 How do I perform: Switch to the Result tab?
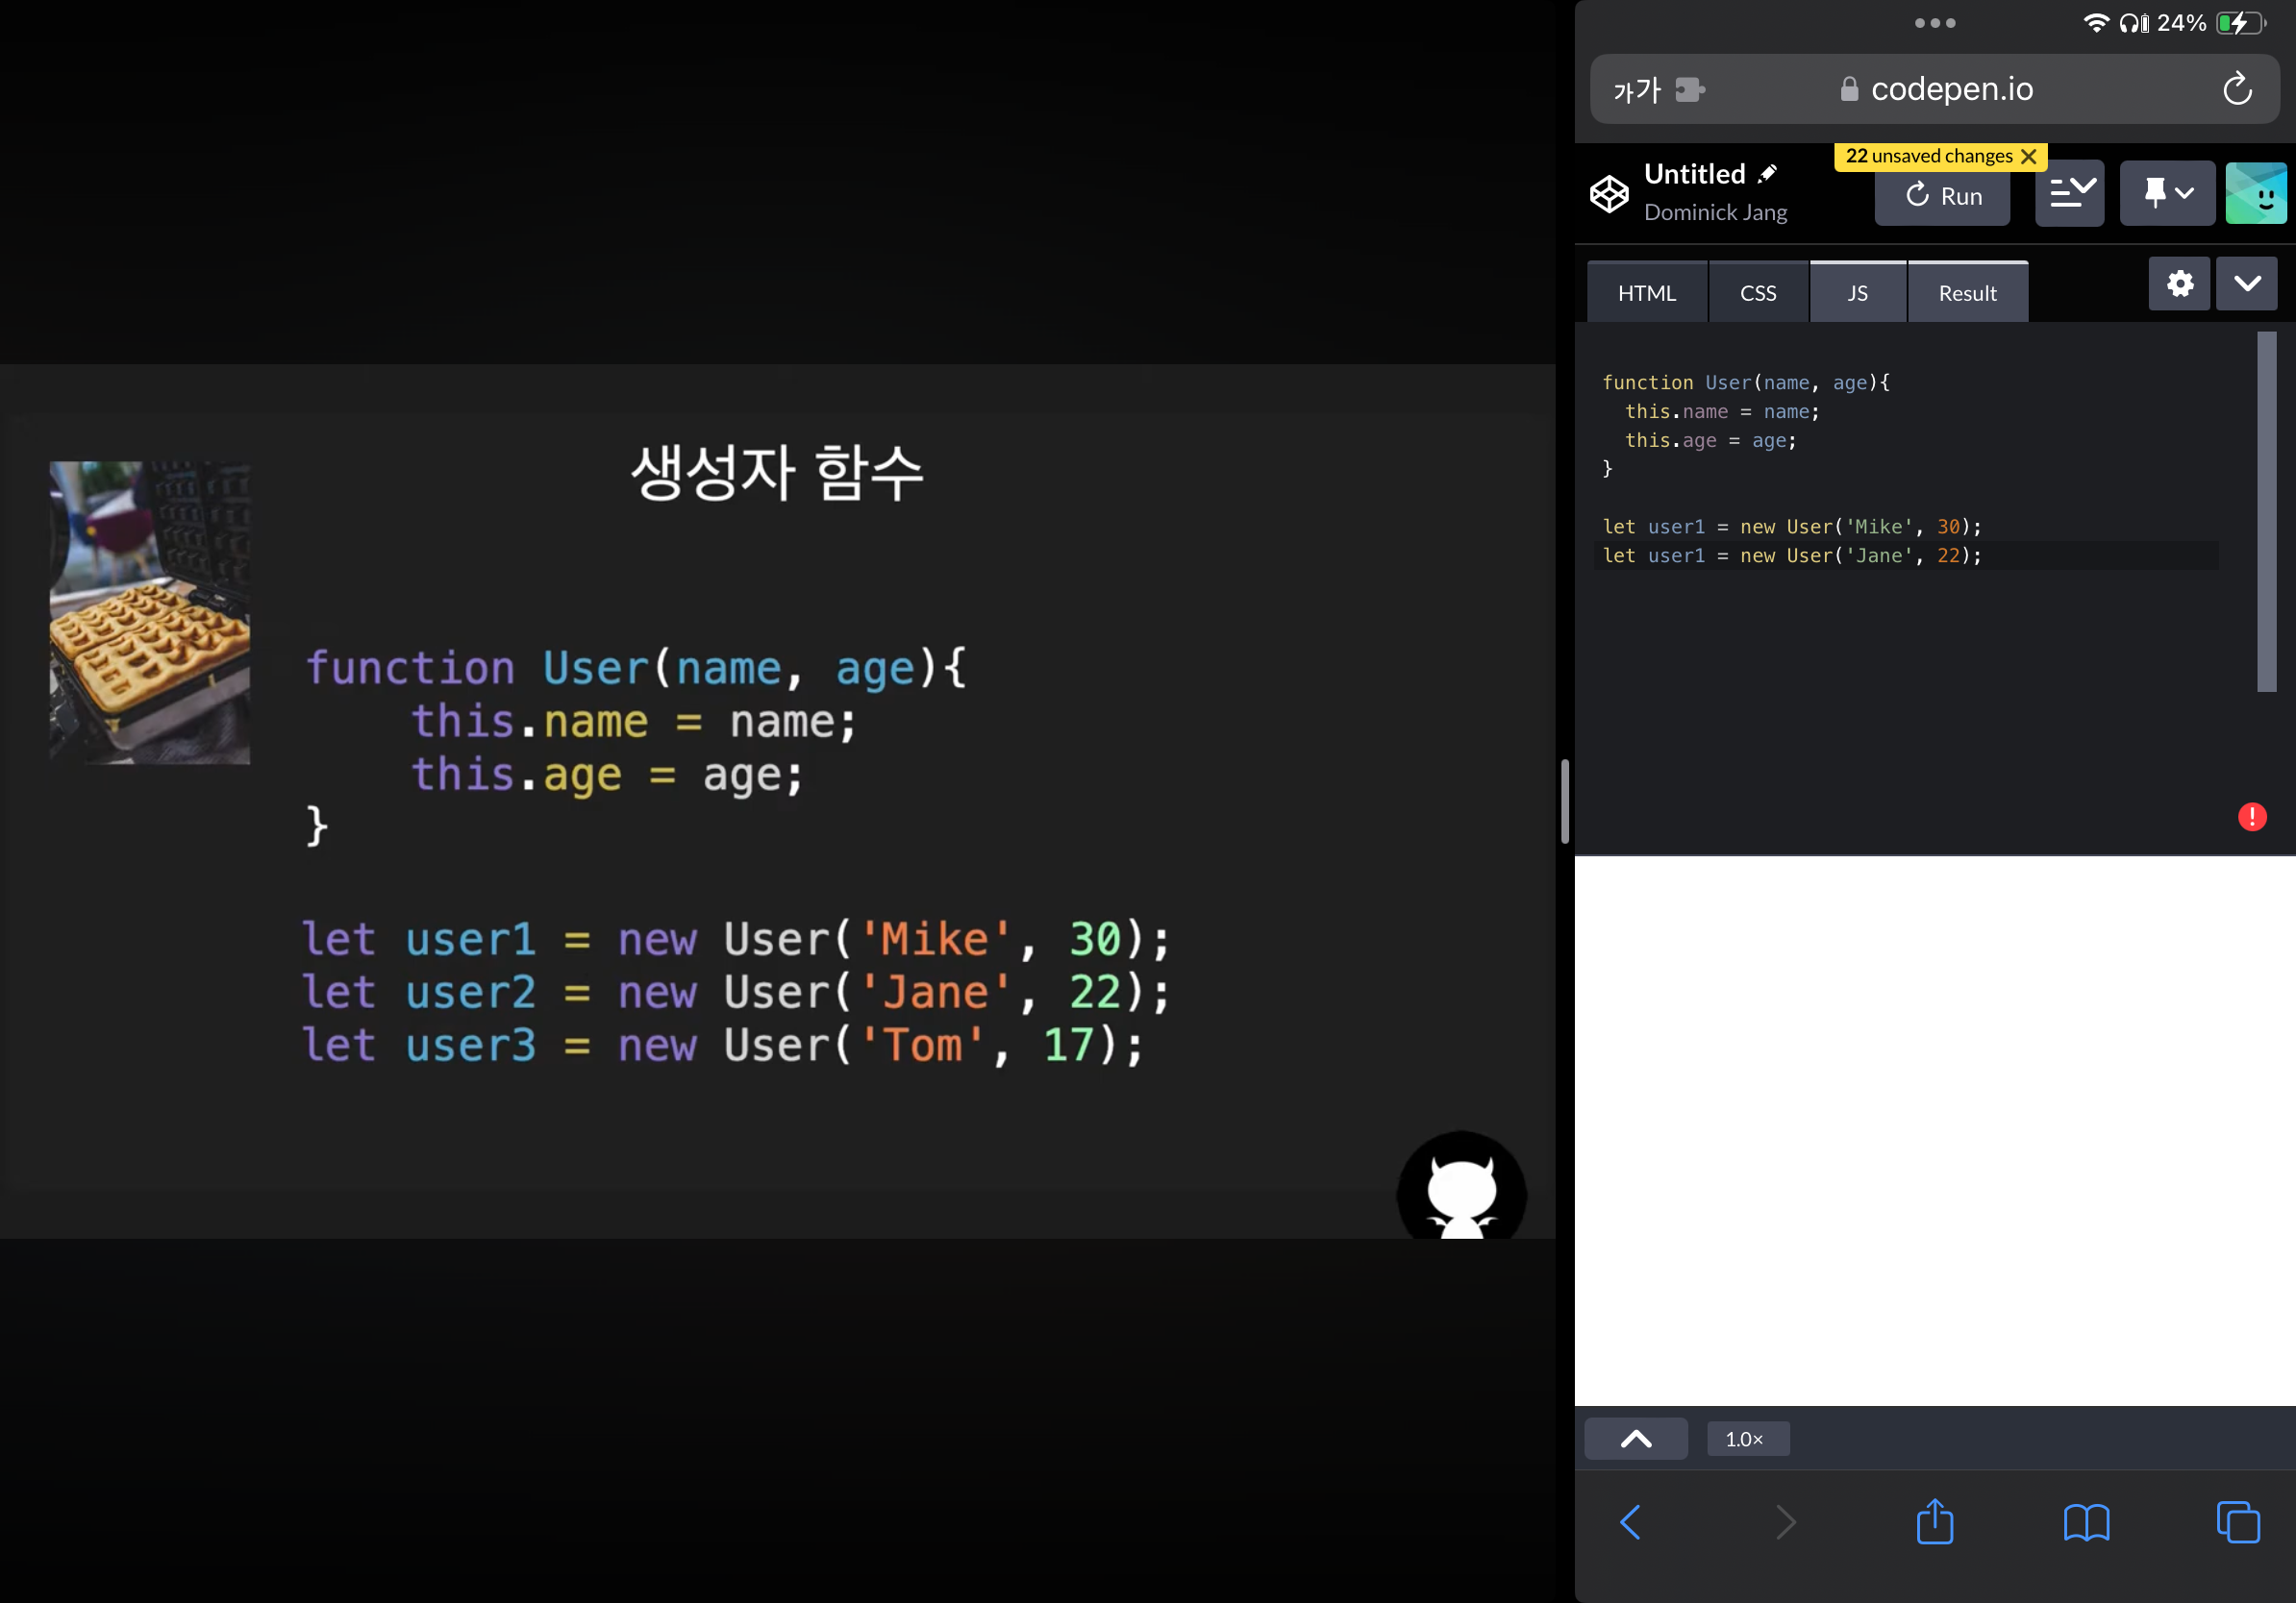tap(1967, 293)
